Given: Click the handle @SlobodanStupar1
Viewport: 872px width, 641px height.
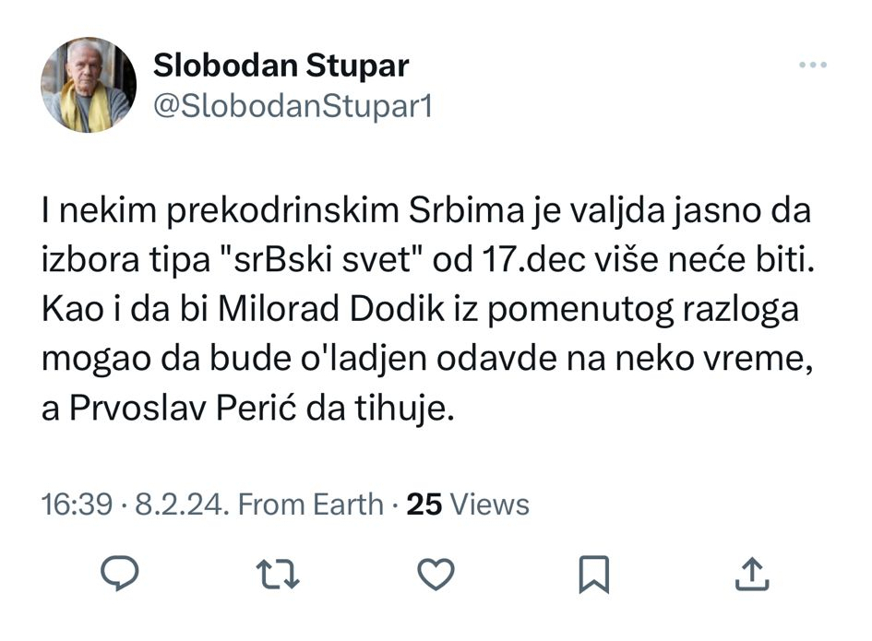Looking at the screenshot, I should (x=293, y=104).
